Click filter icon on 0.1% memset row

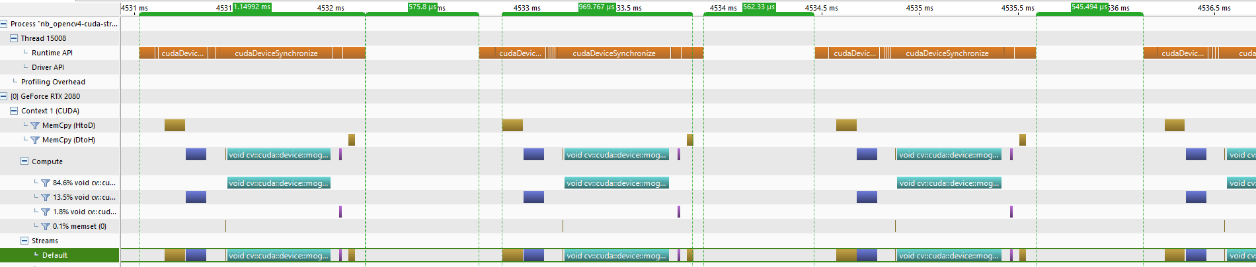click(x=46, y=227)
